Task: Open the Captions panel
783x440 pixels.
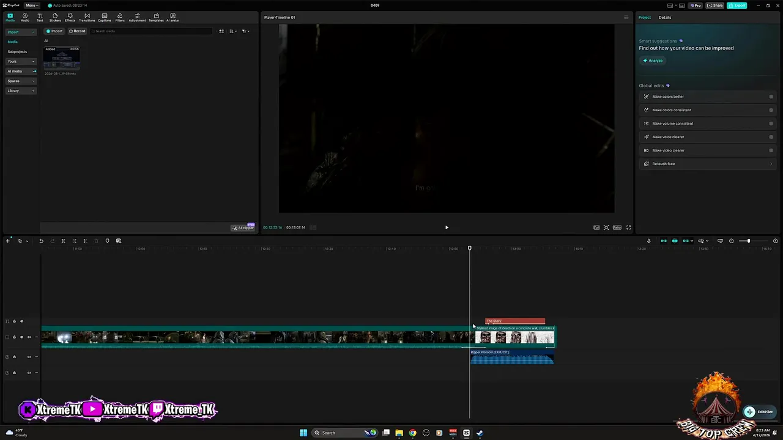Action: point(105,17)
